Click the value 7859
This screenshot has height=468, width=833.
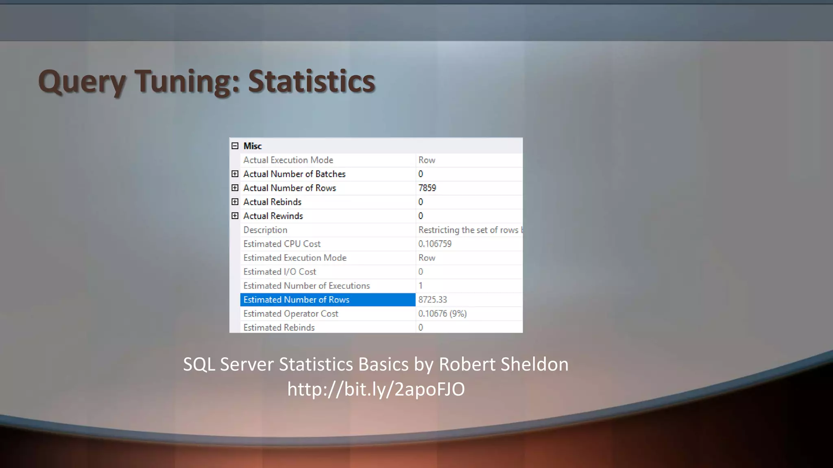point(427,188)
